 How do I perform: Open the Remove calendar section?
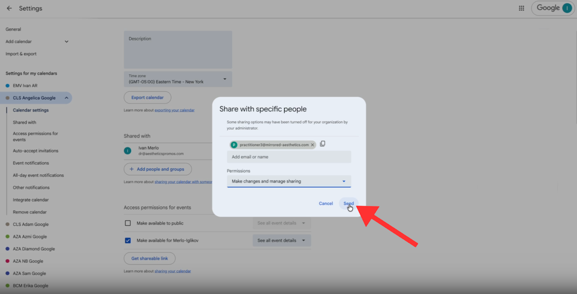pyautogui.click(x=30, y=212)
